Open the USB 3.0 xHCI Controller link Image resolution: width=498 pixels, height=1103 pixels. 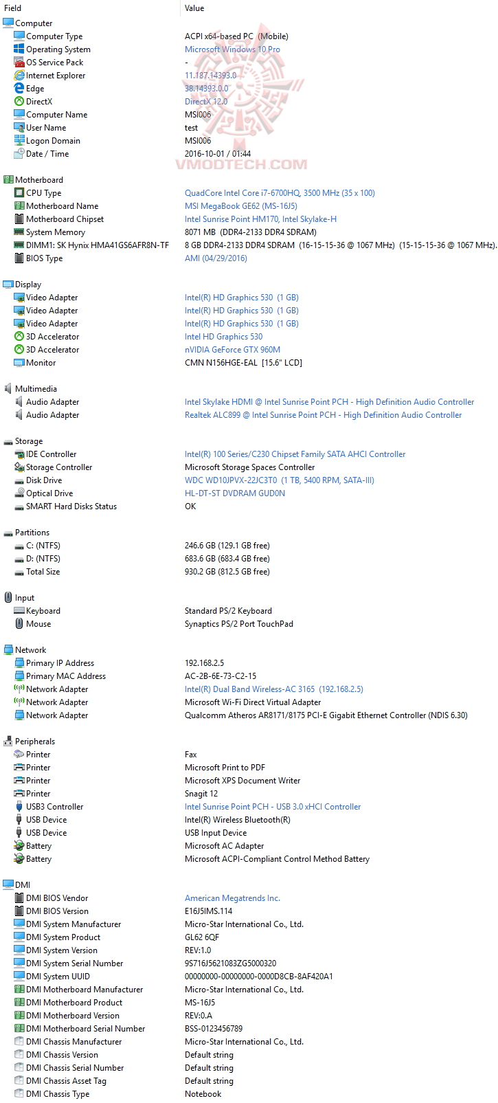(x=273, y=806)
